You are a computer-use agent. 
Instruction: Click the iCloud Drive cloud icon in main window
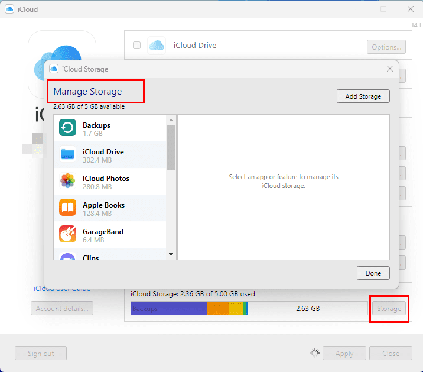coord(157,46)
